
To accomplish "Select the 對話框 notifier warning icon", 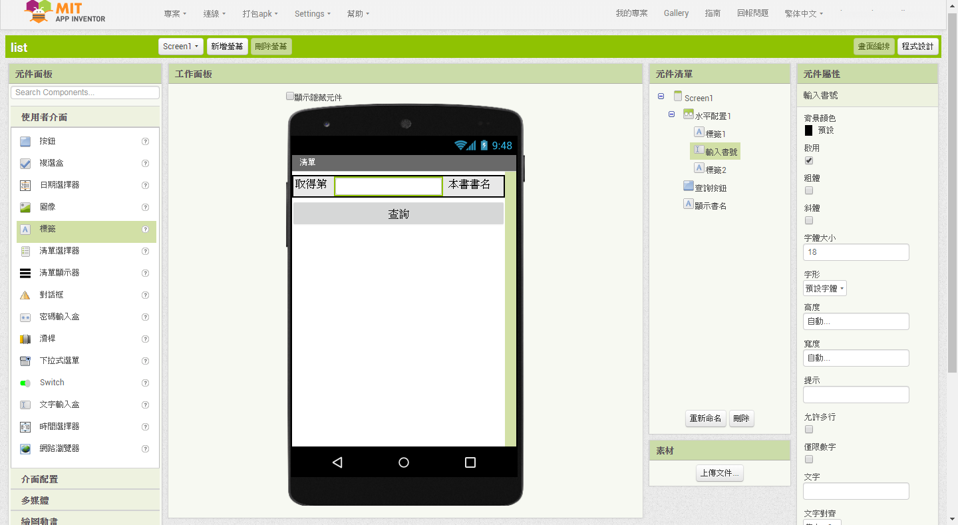I will (25, 295).
